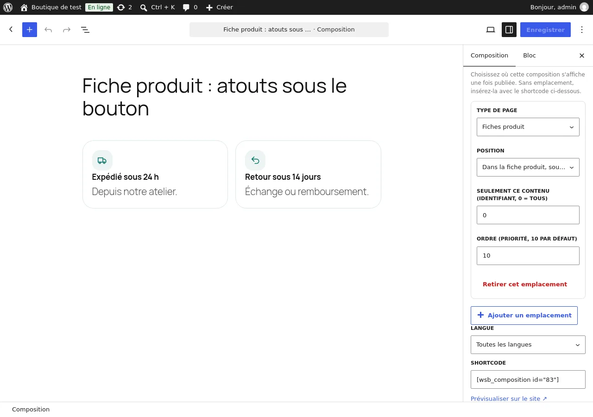Select the truck icon in first card
Screen dimensions: 593x417
102,160
